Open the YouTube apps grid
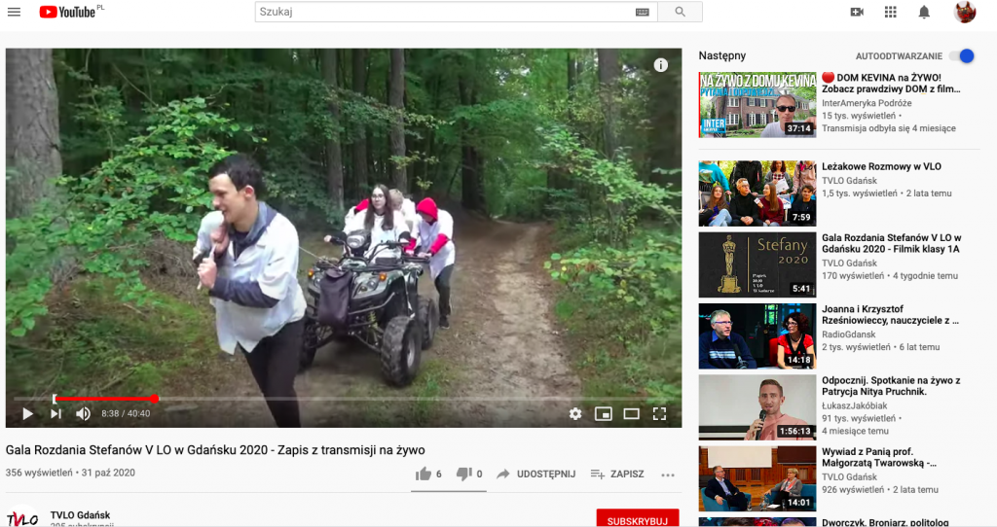 tap(890, 12)
